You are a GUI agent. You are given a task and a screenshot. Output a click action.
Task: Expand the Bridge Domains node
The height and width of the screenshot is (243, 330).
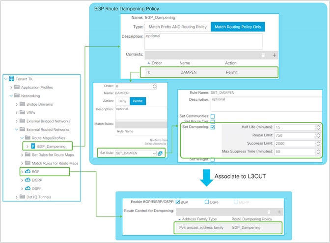pos(17,104)
